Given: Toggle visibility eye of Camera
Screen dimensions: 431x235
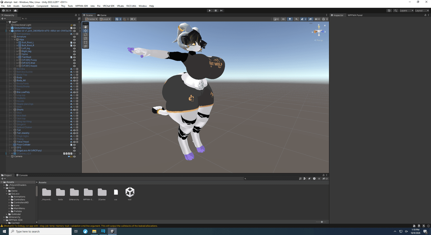Looking at the screenshot, I should [x=74, y=156].
